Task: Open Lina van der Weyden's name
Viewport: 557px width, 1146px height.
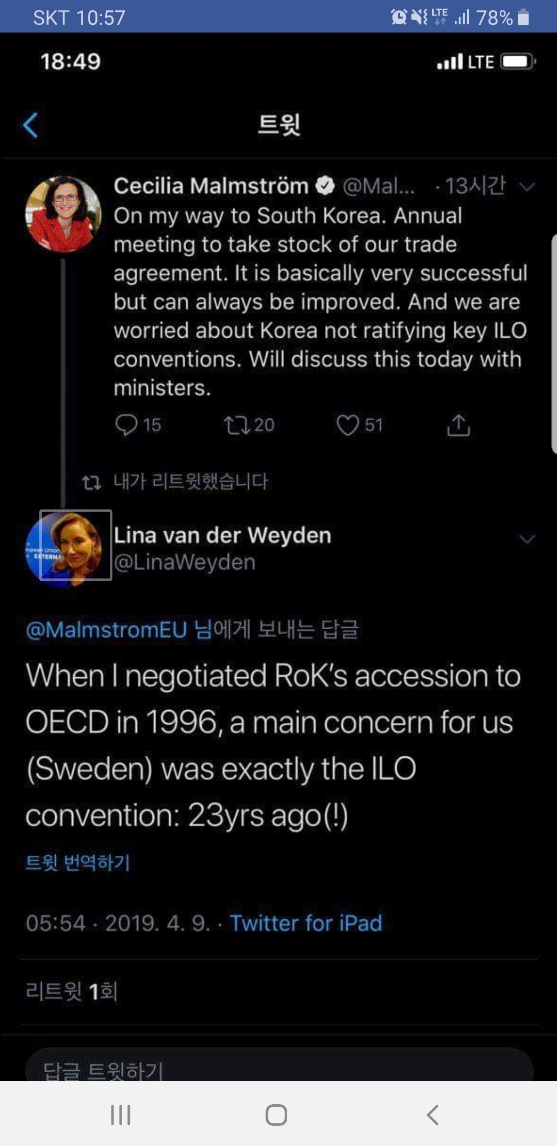Action: click(x=222, y=535)
